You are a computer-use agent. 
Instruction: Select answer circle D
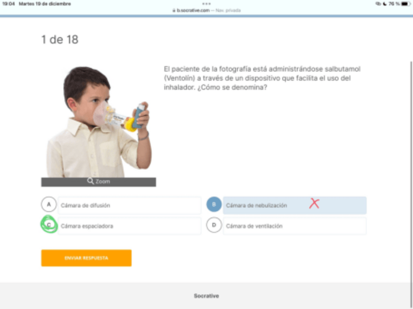214,225
